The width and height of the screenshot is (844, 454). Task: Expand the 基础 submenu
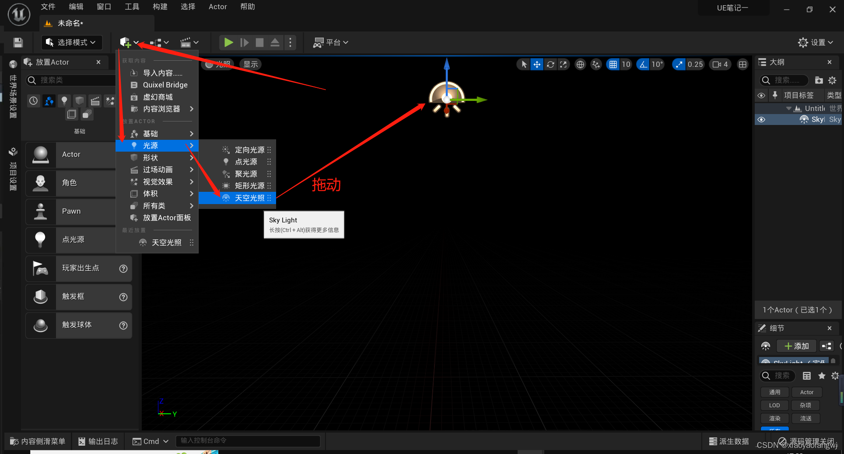157,134
